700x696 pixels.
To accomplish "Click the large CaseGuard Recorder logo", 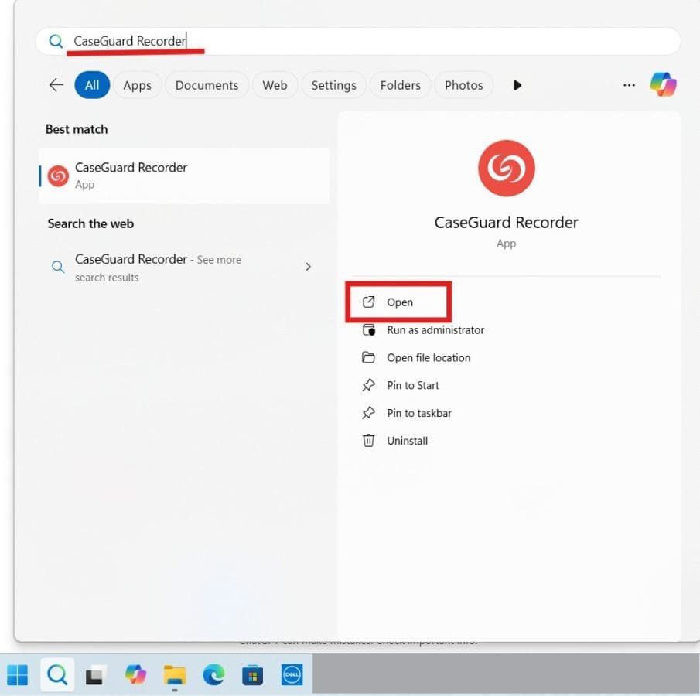I will coord(506,168).
